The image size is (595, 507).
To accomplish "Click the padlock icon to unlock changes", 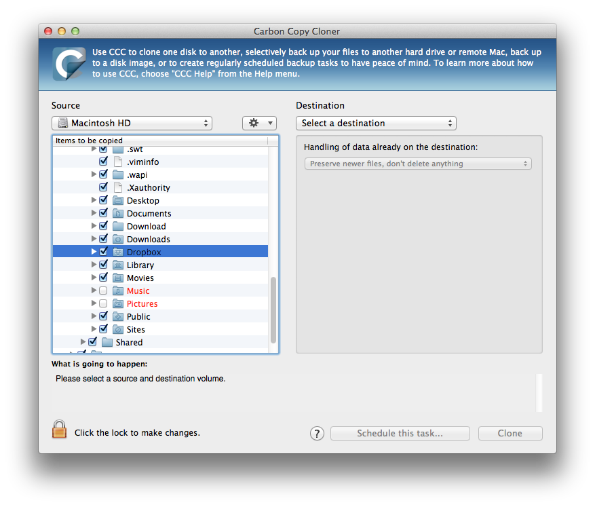I will click(x=59, y=430).
